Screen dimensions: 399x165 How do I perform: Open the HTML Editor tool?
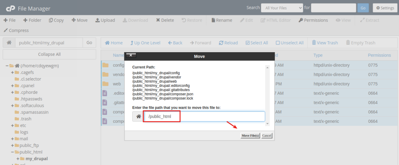point(276,20)
